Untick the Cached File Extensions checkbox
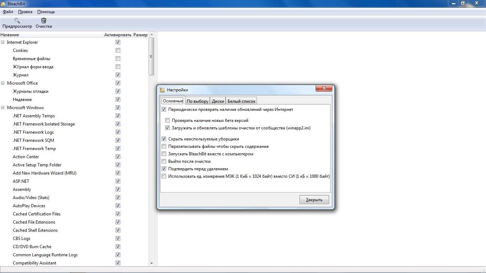This screenshot has width=486, height=273. point(118,222)
